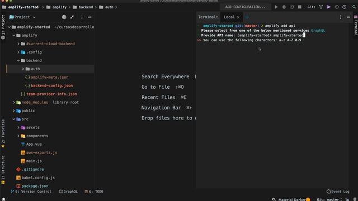Revert changes with the rollback icon
The image size is (358, 201).
pyautogui.click(x=345, y=7)
